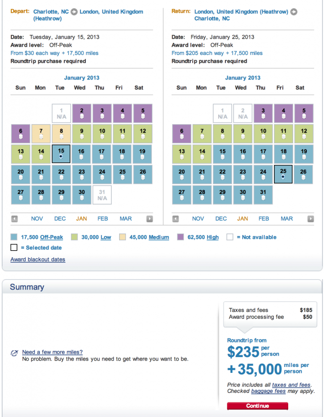Click next months arrow under depart calendar

(150, 219)
